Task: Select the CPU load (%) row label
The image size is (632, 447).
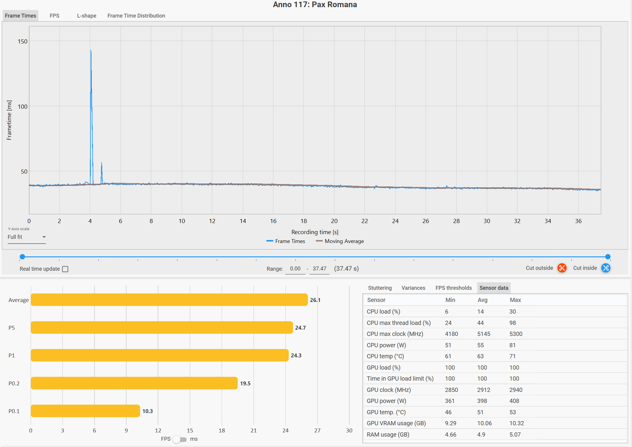Action: (383, 312)
